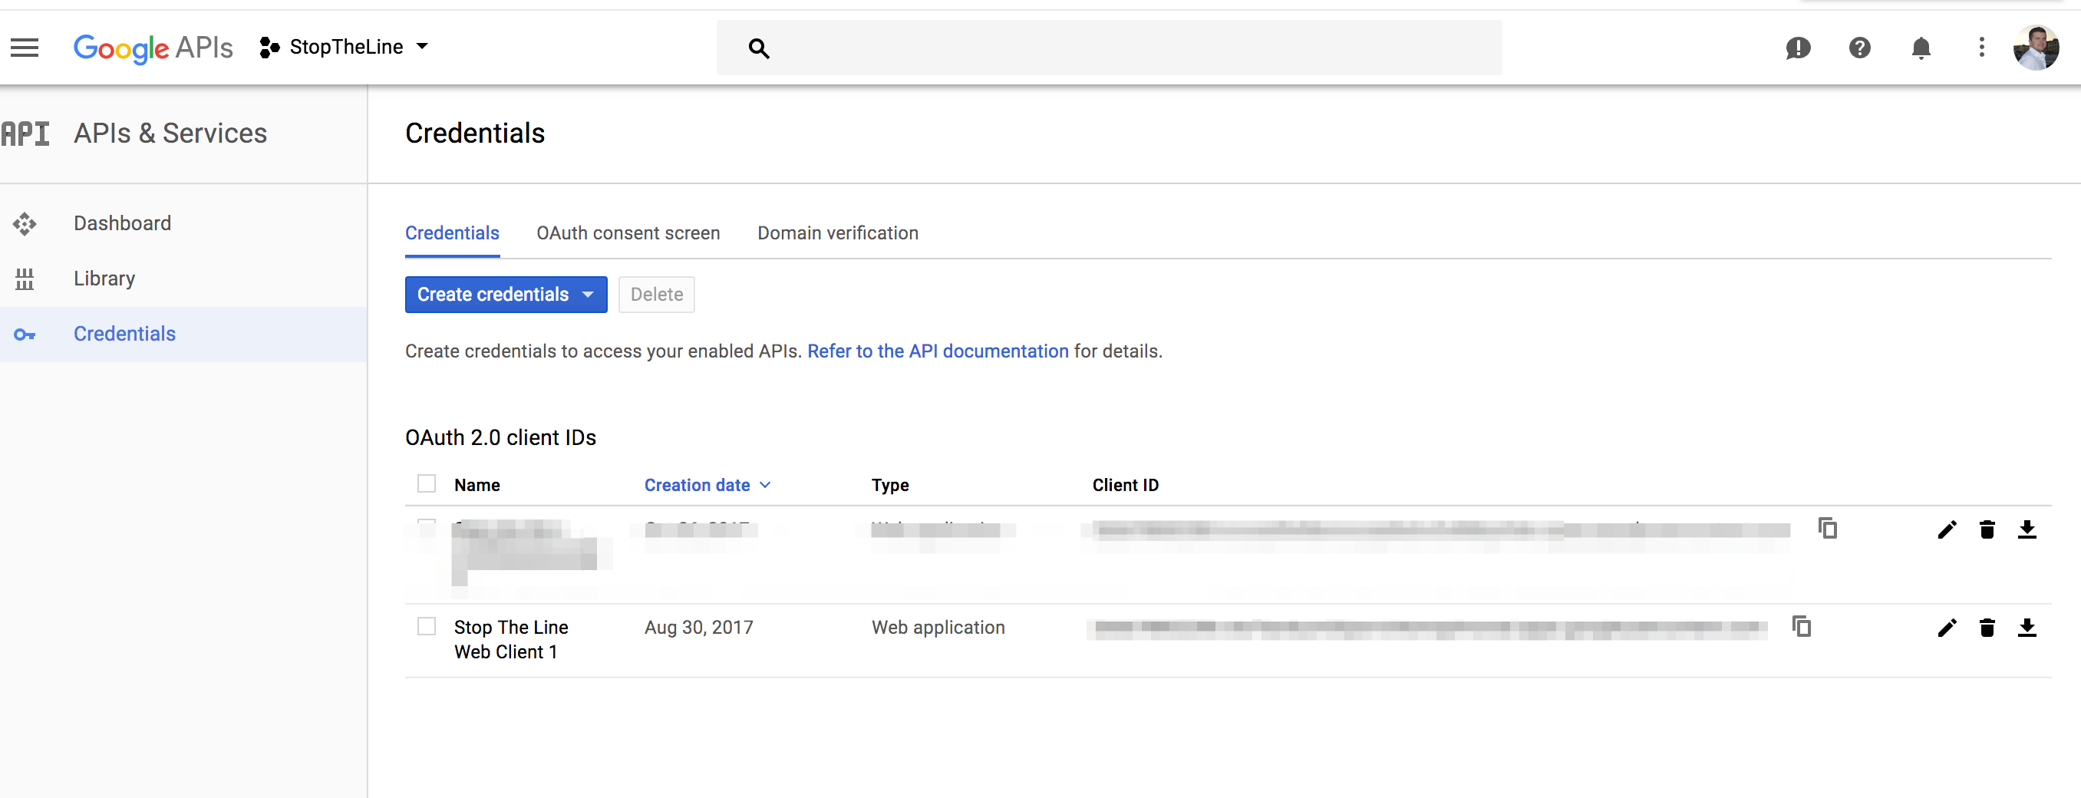Image resolution: width=2081 pixels, height=798 pixels.
Task: Open Stop The Line Web Client 1
Action: tap(510, 640)
